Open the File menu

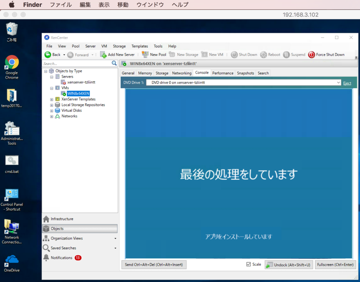[49, 46]
